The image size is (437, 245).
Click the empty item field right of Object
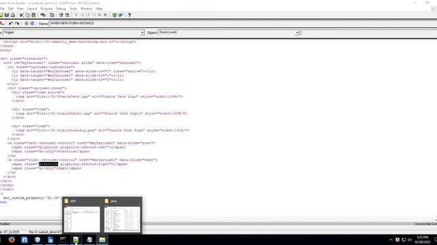(x=369, y=33)
